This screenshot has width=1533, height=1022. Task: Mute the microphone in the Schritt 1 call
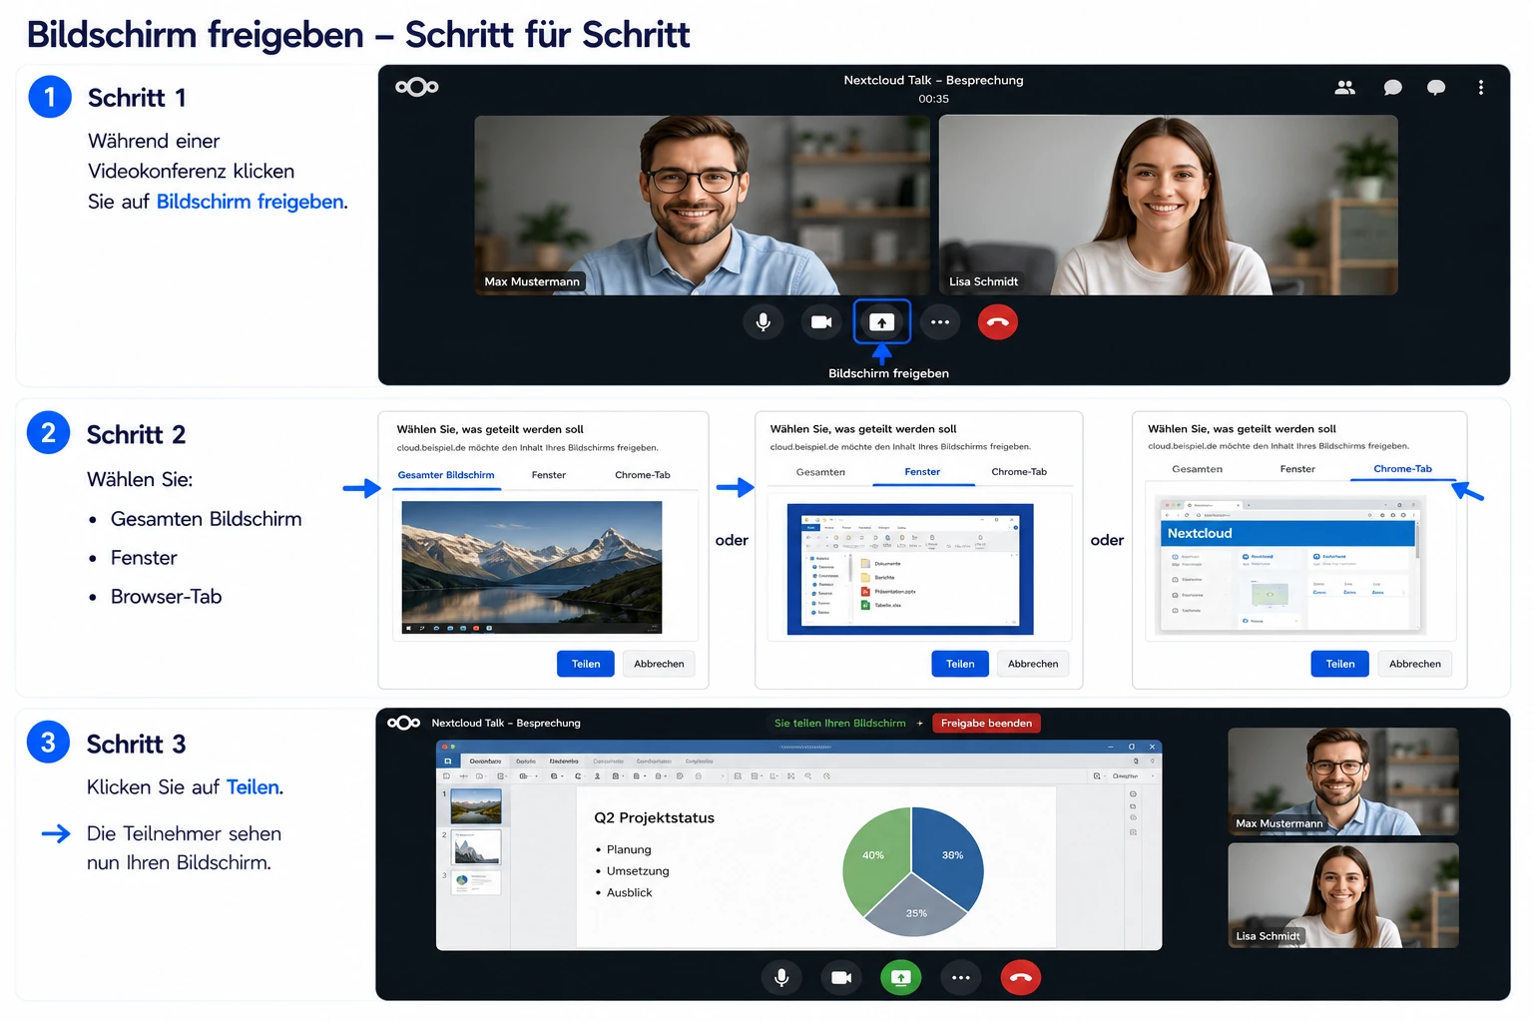[x=764, y=322]
